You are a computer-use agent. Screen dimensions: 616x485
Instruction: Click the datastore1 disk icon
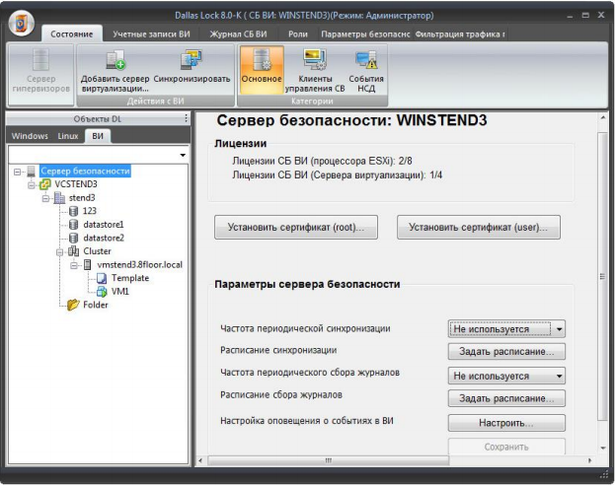click(73, 225)
